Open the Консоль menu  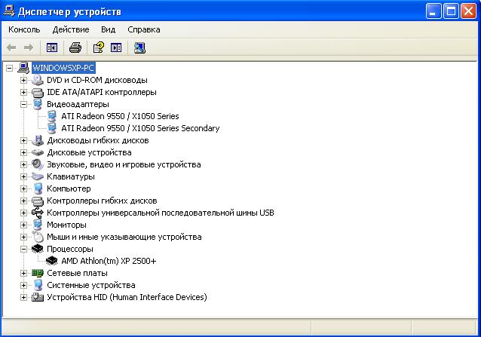tap(24, 29)
